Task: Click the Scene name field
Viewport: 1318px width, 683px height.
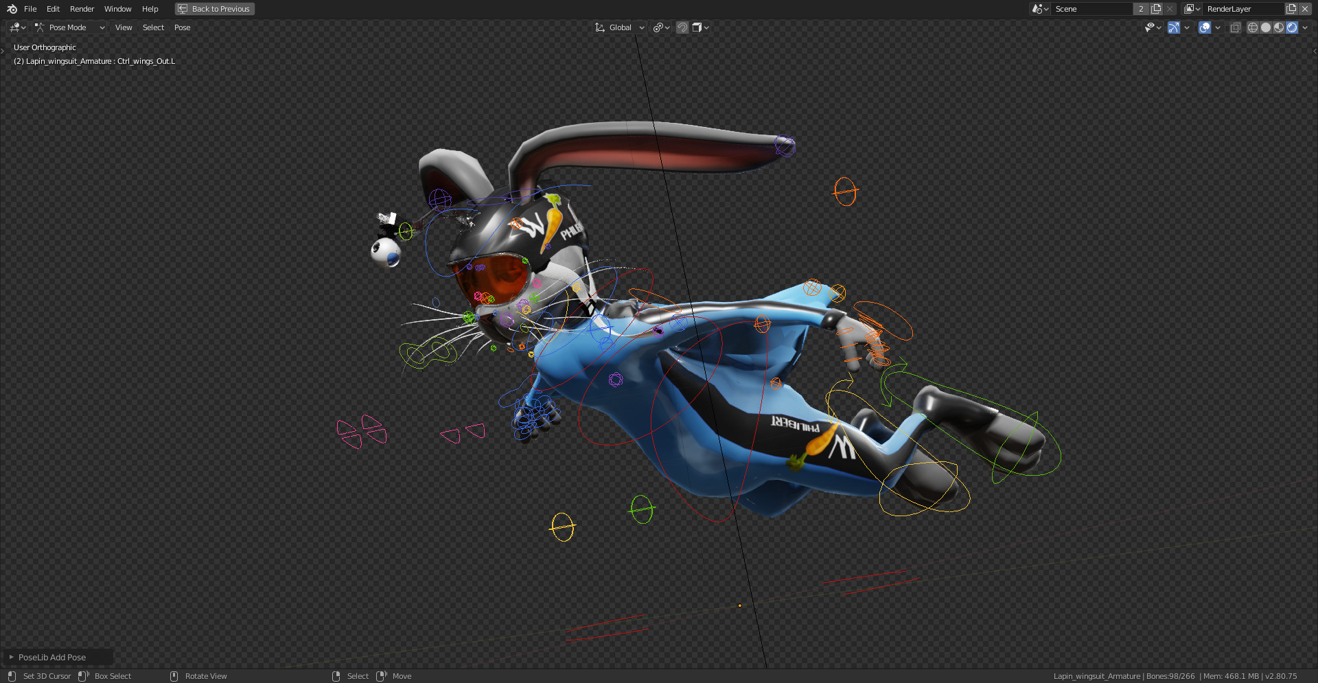Action: click(x=1091, y=9)
